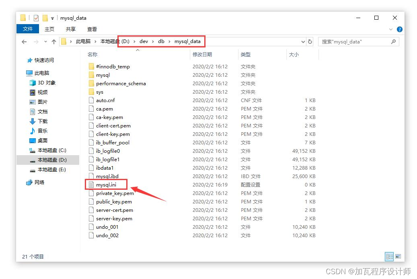
Task: Select the mysql folder icon
Action: click(x=91, y=75)
